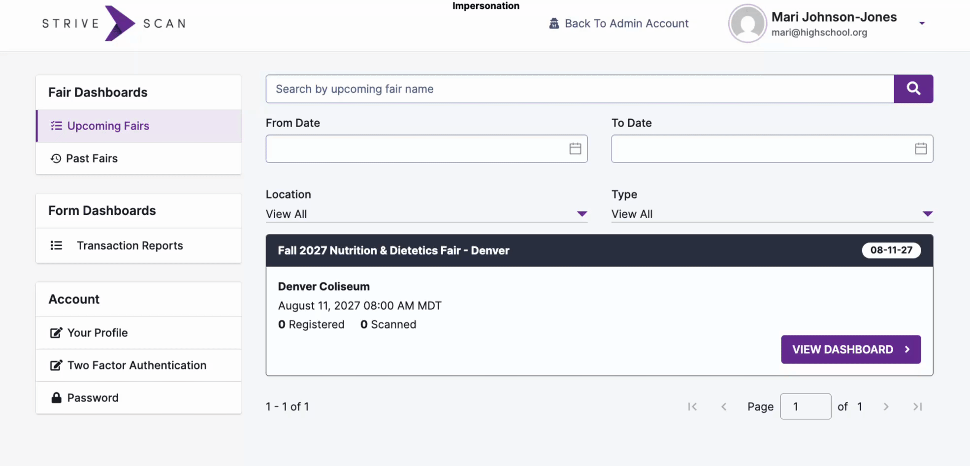Open the Location View All dropdown
Screen dimensions: 970x466
426,214
